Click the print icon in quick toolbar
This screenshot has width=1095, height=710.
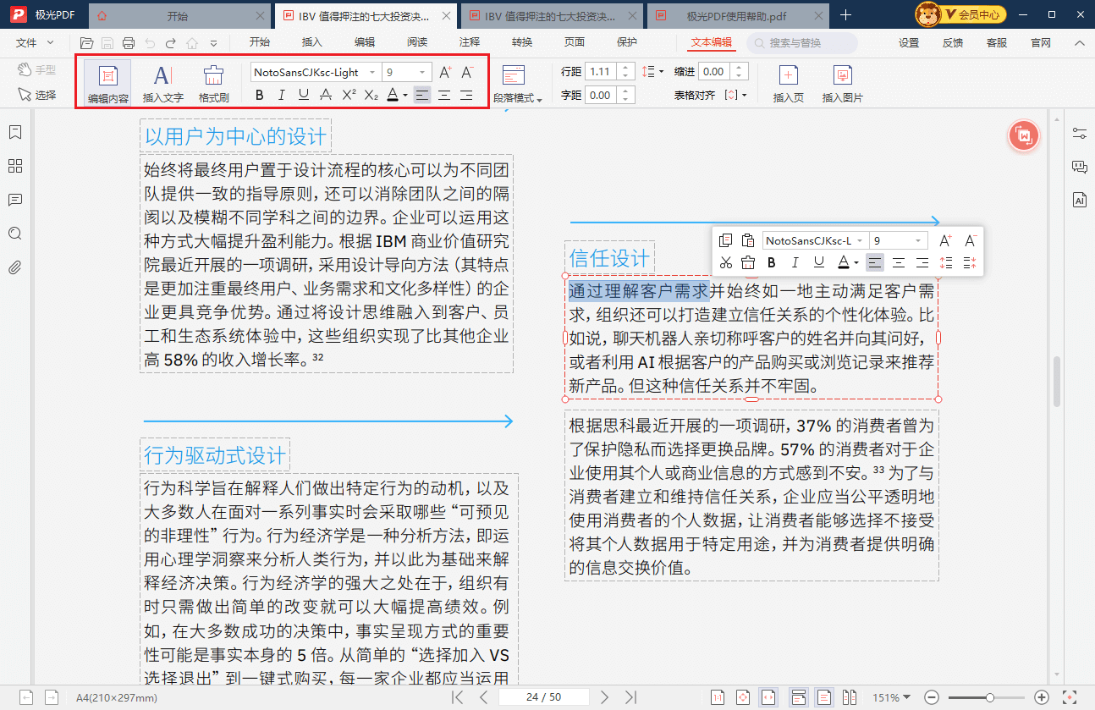point(129,43)
